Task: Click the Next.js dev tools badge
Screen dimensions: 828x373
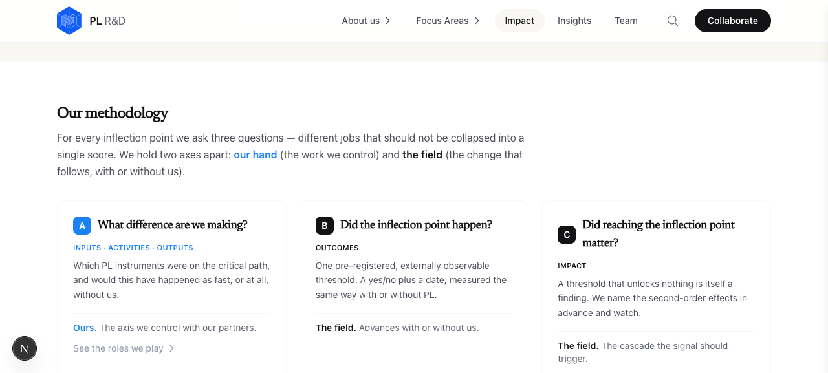Action: tap(25, 348)
